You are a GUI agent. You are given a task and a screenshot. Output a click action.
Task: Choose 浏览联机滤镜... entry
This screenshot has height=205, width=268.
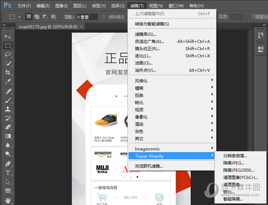[171, 166]
